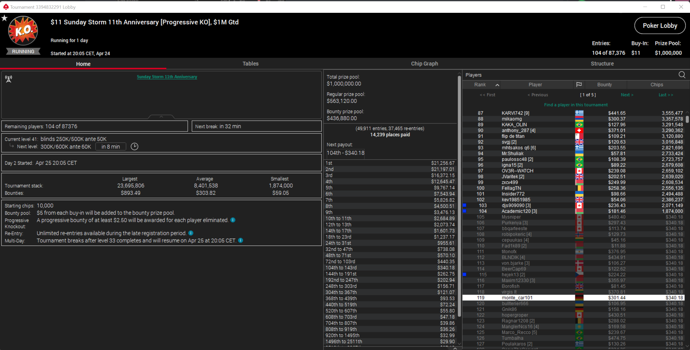Go to the Previous page of players
Image resolution: width=690 pixels, height=350 pixels.
tap(538, 95)
